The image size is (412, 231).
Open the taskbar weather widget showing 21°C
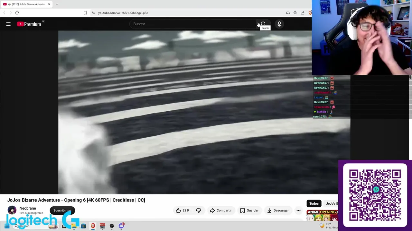(328, 226)
